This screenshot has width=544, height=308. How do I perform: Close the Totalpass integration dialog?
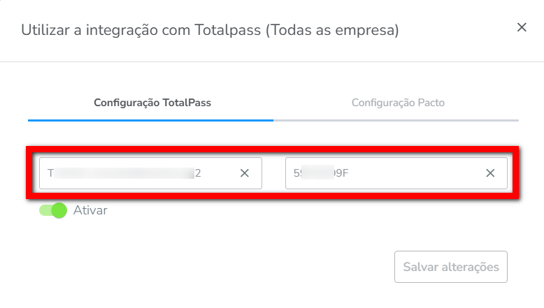[521, 27]
